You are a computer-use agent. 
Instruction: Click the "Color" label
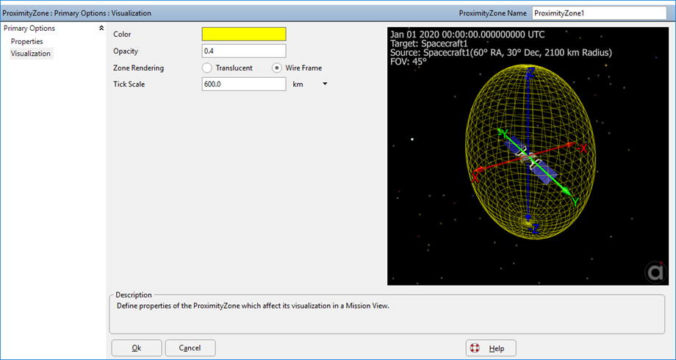122,34
